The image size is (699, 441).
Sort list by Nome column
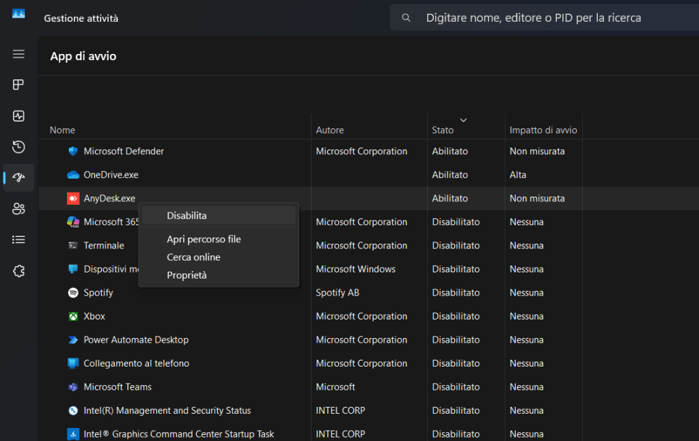click(x=63, y=130)
